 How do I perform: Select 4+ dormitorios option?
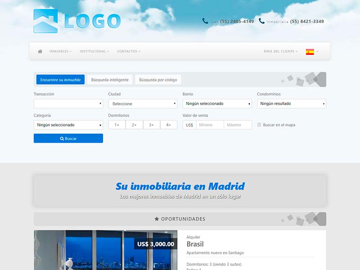pos(169,125)
